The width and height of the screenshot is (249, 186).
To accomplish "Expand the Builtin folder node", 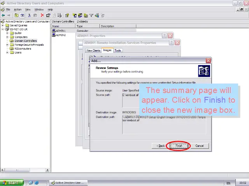I will point(7,33).
